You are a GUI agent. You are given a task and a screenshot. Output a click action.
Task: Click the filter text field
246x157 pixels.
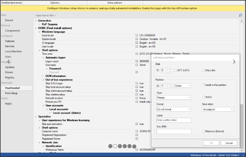point(135,15)
